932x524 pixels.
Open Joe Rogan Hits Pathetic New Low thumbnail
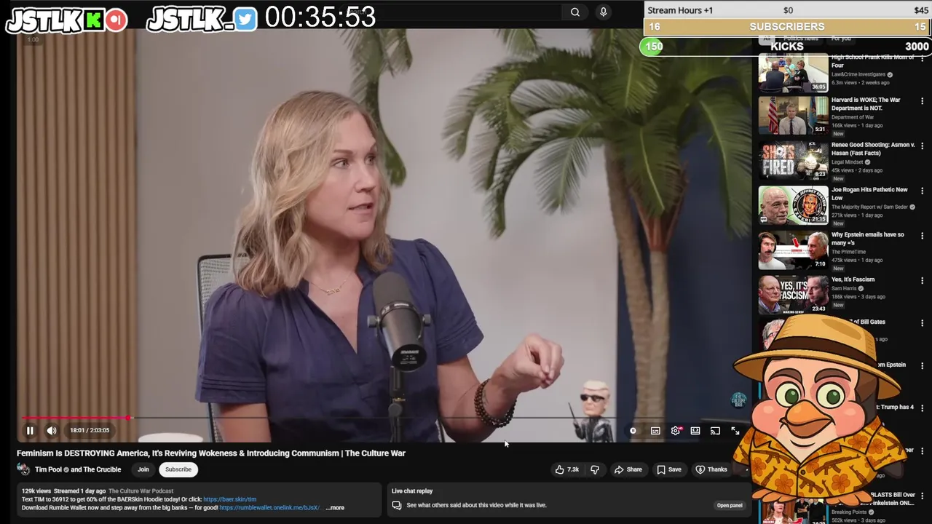pos(793,205)
